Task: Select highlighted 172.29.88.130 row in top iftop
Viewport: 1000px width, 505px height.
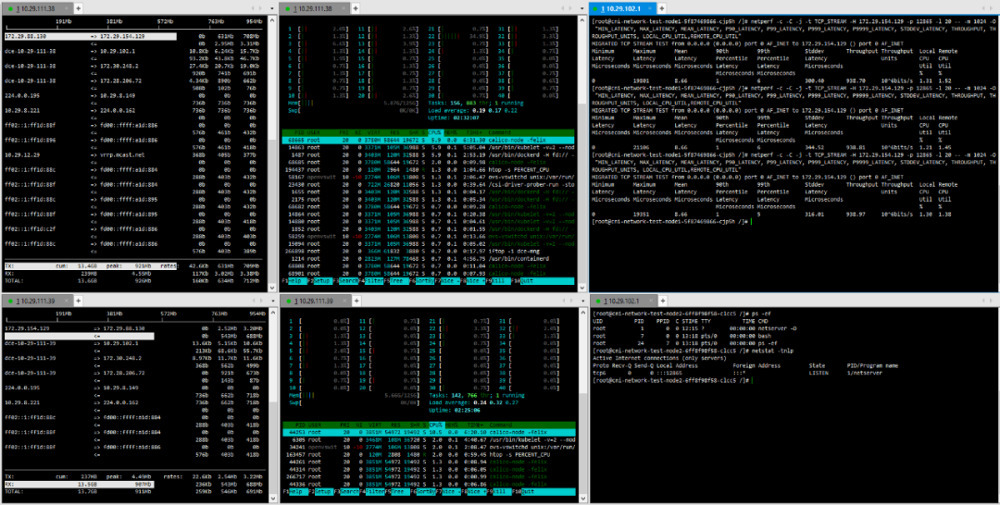Action: pos(90,36)
